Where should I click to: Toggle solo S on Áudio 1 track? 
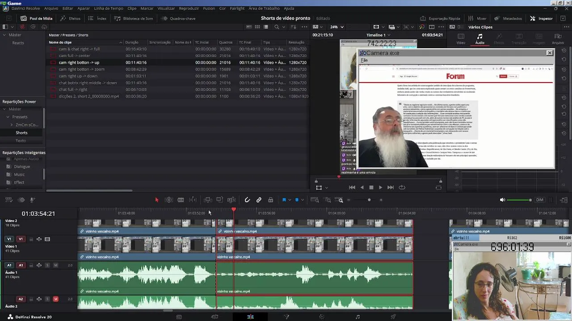[x=47, y=265]
